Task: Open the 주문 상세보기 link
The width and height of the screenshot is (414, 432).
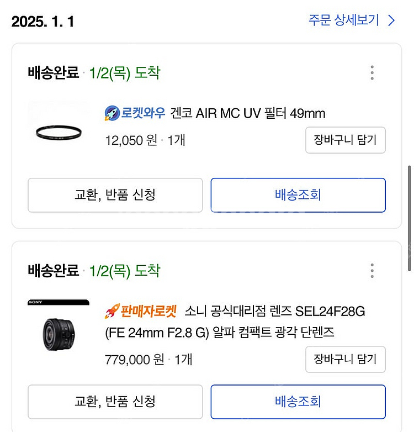Action: click(343, 21)
